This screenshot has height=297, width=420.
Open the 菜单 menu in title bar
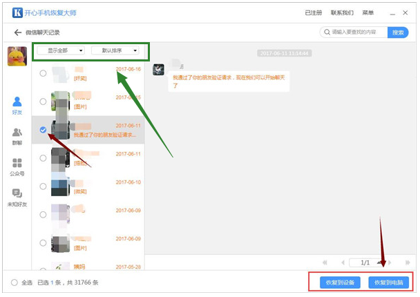tap(368, 12)
